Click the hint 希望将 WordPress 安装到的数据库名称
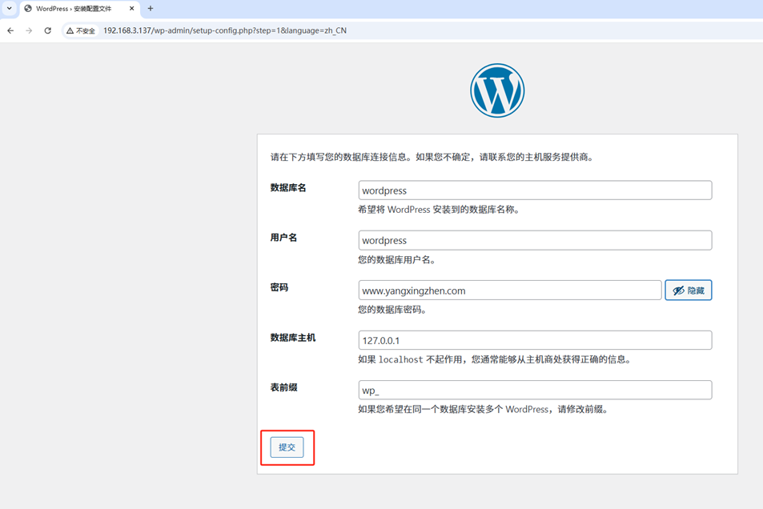763x509 pixels. (439, 210)
